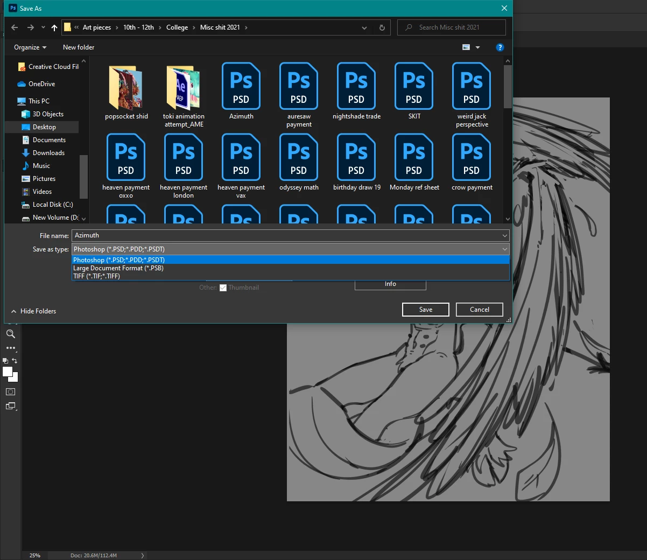Viewport: 647px width, 560px height.
Task: Toggle Quick Mask mode in Photoshop
Action: pyautogui.click(x=10, y=391)
